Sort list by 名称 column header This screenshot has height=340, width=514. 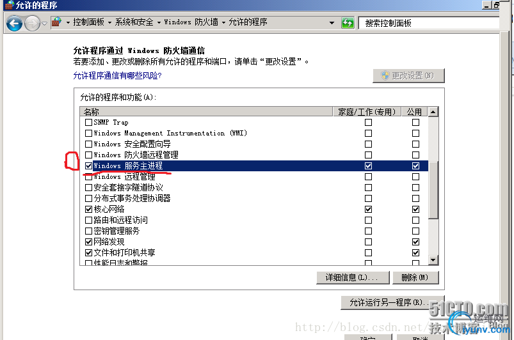(x=206, y=112)
